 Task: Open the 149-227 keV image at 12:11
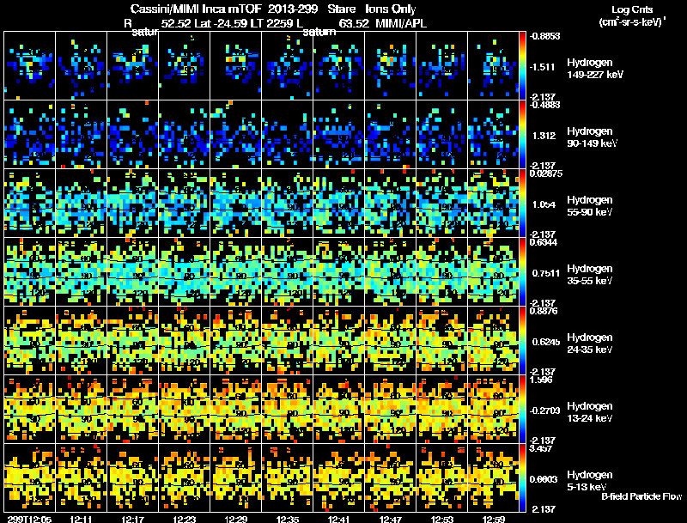81,66
